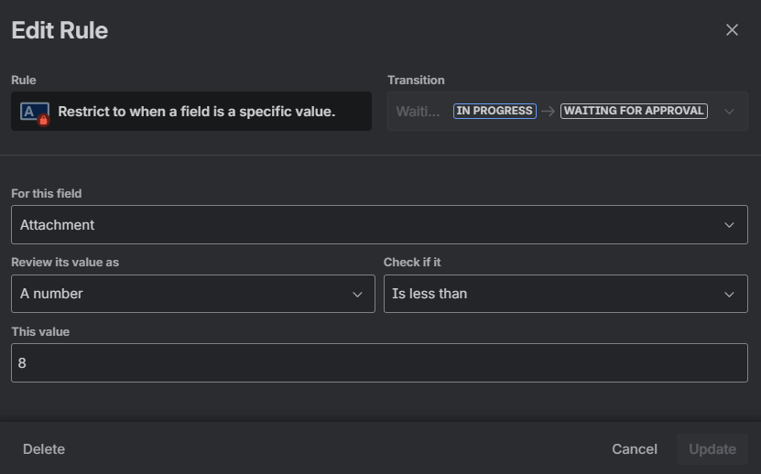Click the chevron on the Attachment field
Image resolution: width=761 pixels, height=474 pixels.
pos(729,225)
